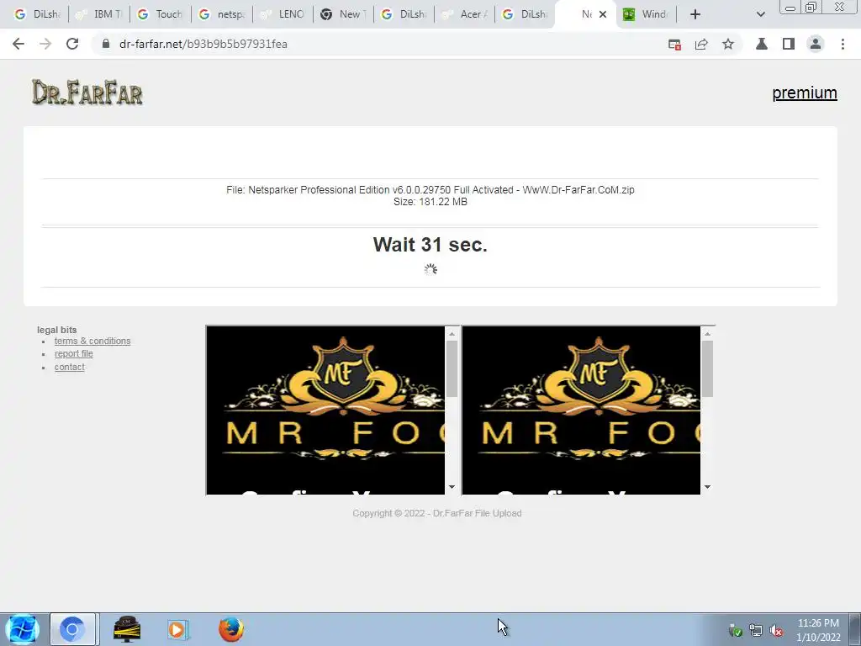
Task: Open a new tab with the plus button
Action: [x=695, y=14]
